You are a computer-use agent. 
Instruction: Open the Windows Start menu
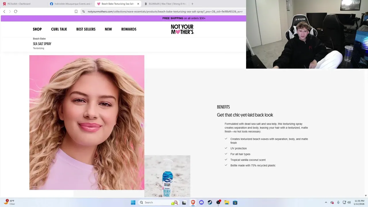[133, 202]
